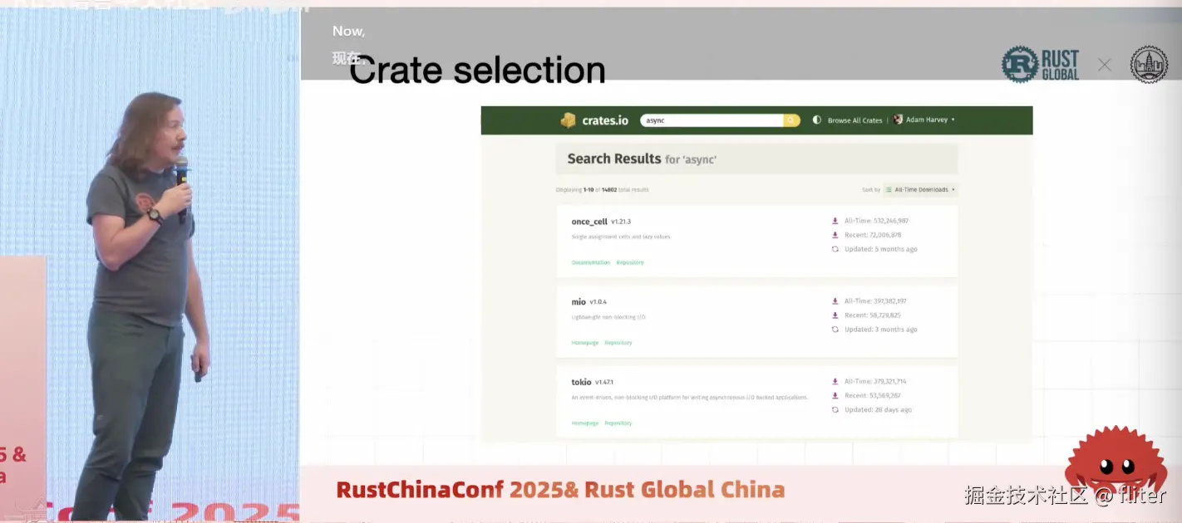Open the crates.io home text link
Screen dimensions: 1182x523
pyautogui.click(x=605, y=120)
